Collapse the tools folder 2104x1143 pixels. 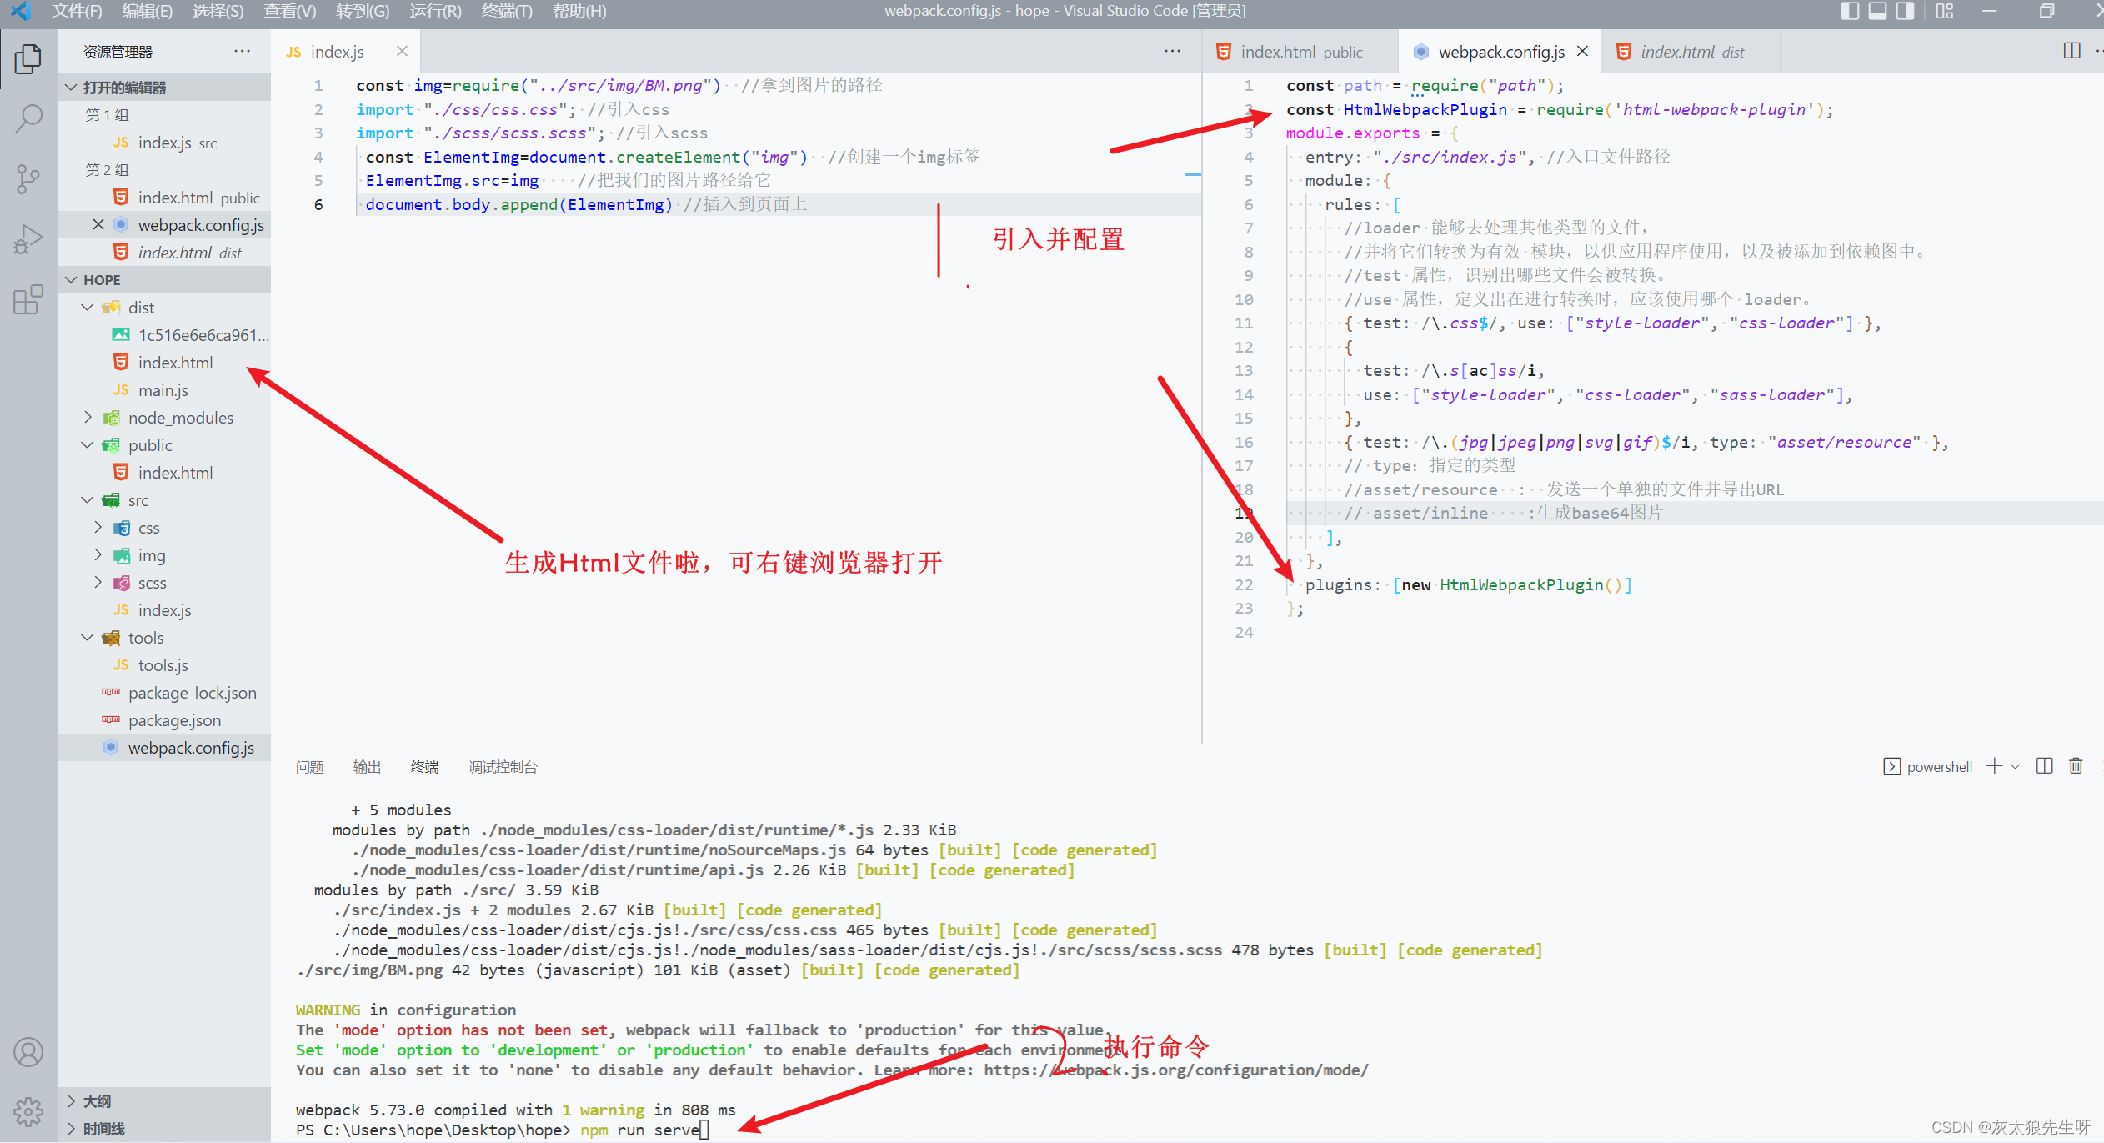(88, 638)
